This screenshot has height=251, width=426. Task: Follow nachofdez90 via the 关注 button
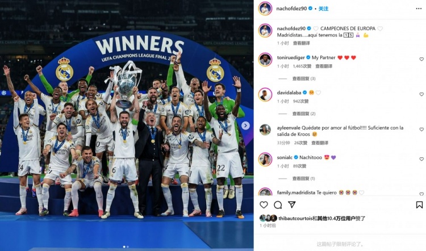[323, 9]
